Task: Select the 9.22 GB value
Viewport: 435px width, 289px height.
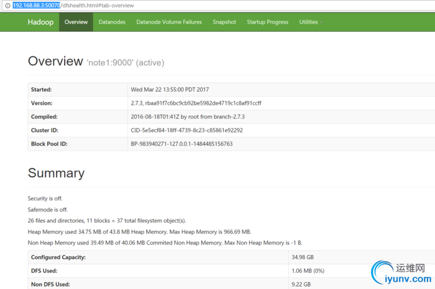Action: [301, 284]
